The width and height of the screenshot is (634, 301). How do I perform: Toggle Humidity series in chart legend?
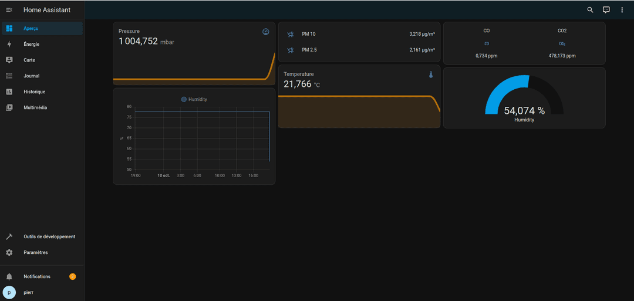tap(194, 100)
